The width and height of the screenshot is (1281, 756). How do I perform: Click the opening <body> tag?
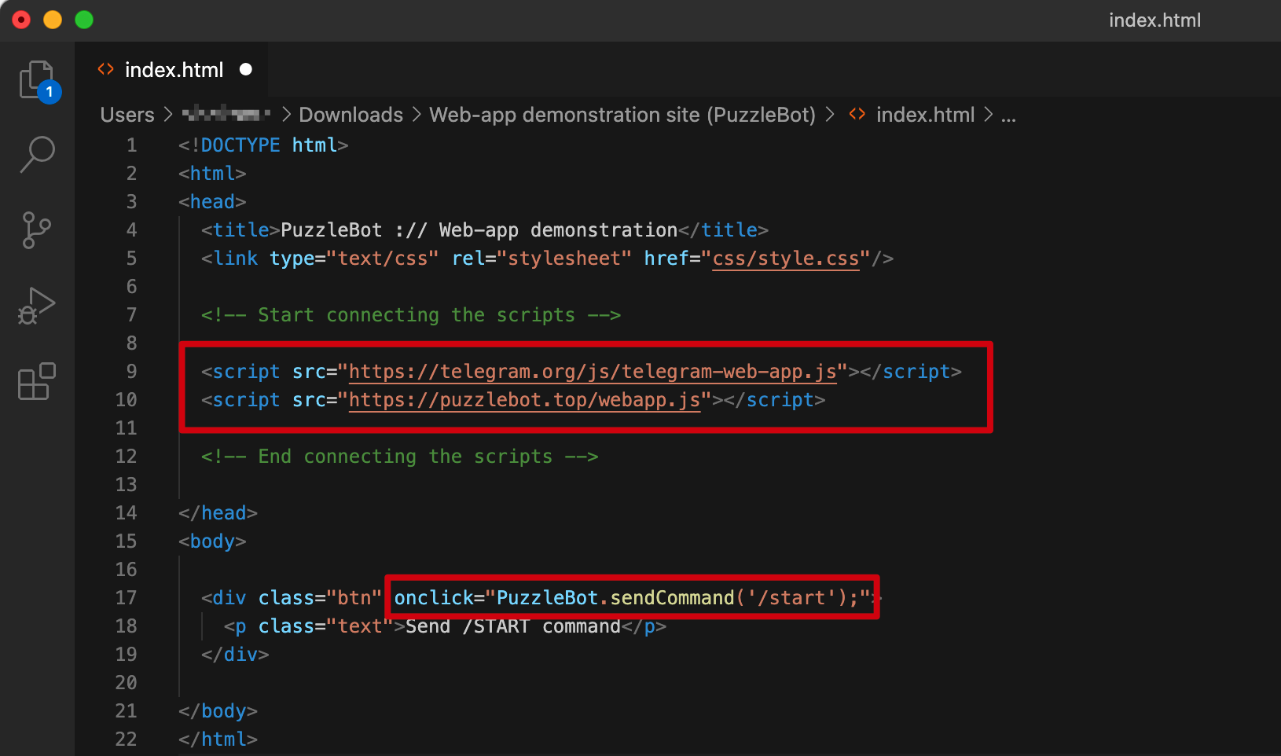coord(212,541)
